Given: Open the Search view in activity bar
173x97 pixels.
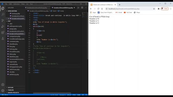Looking at the screenshot, I should [x=3, y=14].
